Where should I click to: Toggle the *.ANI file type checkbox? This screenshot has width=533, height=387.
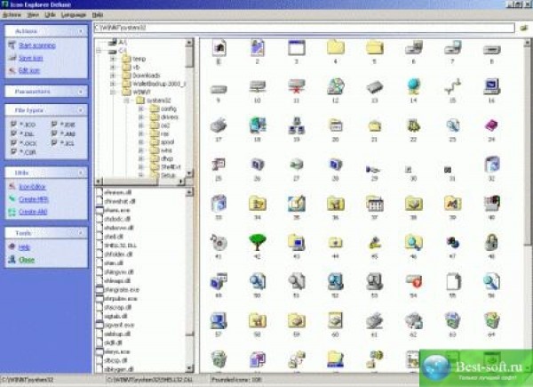click(x=54, y=133)
